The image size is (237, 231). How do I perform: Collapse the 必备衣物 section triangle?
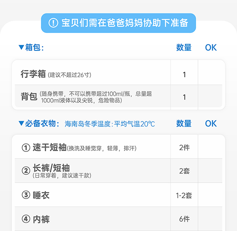[21, 123]
